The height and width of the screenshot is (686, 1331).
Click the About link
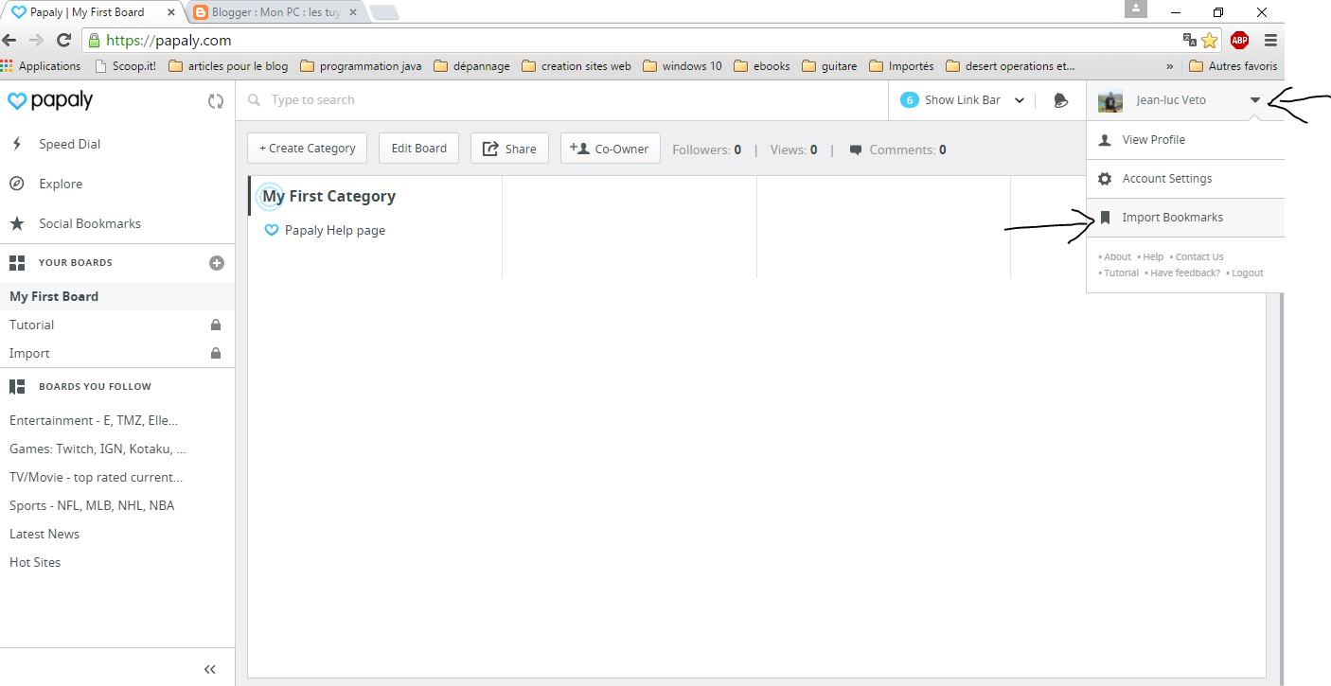coord(1117,256)
